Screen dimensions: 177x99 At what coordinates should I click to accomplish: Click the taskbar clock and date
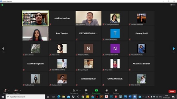pyautogui.click(x=167, y=97)
